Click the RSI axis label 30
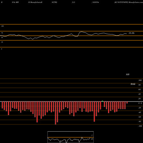The width and height of the screenshot is (143, 143). [x=2, y=42]
